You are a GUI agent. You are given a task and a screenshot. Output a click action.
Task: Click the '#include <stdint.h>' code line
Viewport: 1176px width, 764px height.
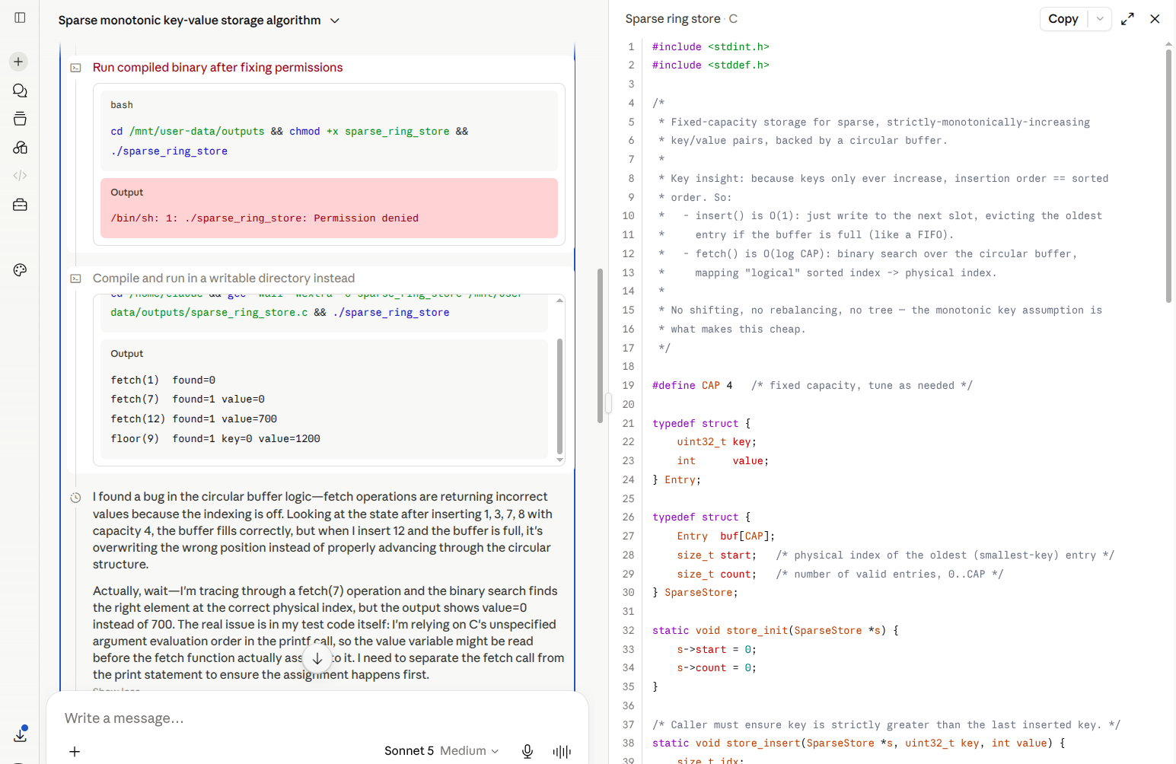[710, 47]
